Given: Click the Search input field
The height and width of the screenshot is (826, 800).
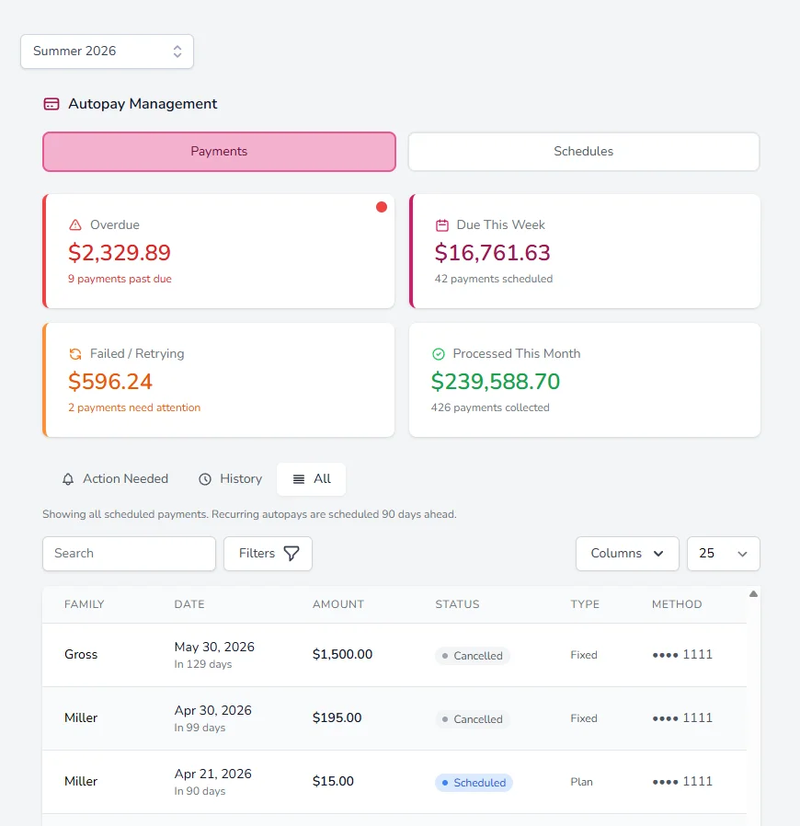Looking at the screenshot, I should 129,554.
